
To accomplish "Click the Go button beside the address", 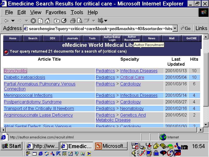I will click(185, 29).
